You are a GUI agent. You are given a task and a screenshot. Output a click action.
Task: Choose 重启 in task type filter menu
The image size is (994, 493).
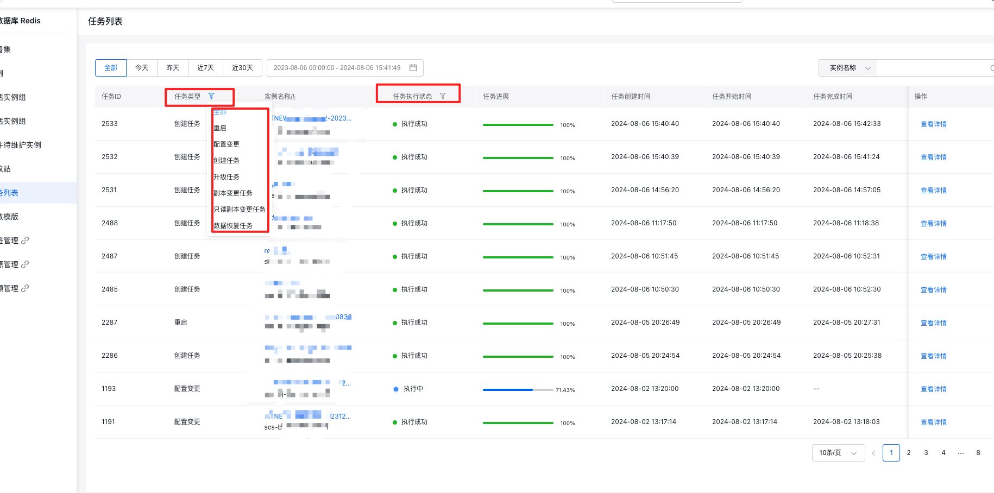220,128
